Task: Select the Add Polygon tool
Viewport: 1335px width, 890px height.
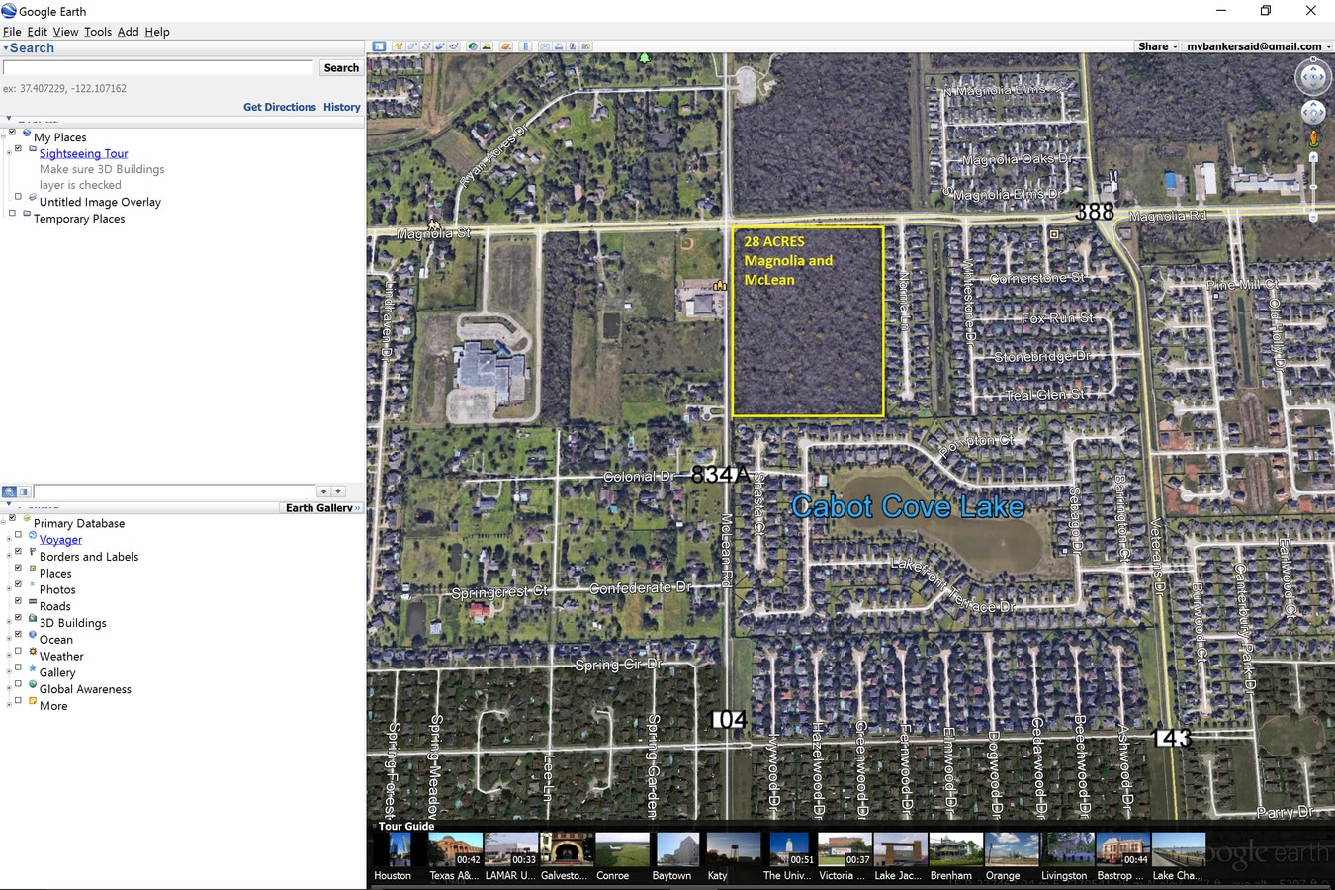Action: [412, 45]
